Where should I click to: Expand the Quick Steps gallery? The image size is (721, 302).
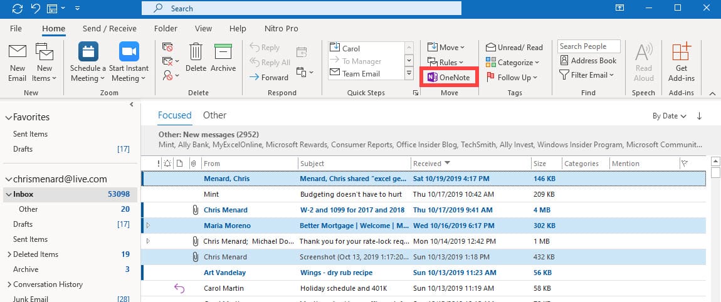tap(409, 73)
